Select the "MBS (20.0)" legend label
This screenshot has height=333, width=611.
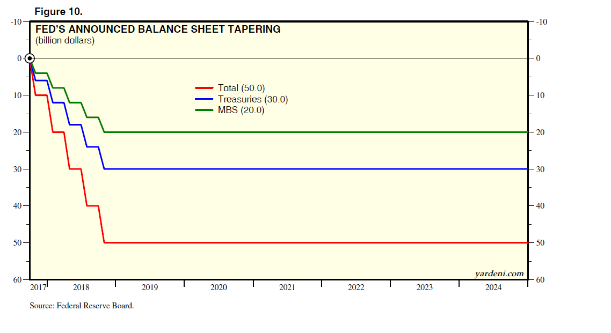tap(241, 110)
